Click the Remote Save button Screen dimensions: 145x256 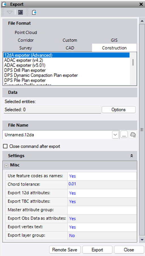pyautogui.click(x=65, y=250)
